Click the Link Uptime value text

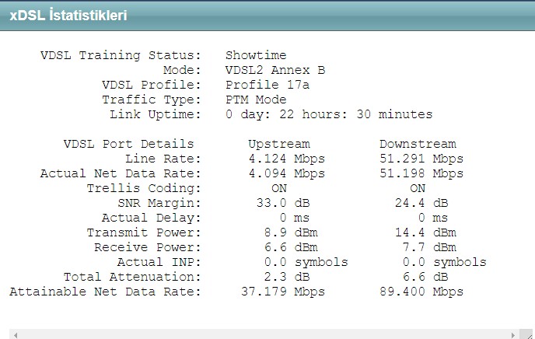(329, 114)
